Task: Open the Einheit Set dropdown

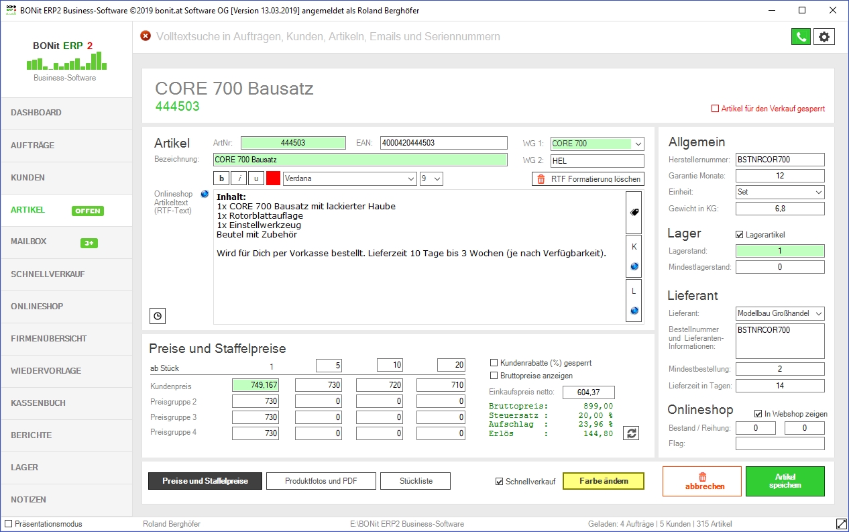Action: [x=780, y=192]
